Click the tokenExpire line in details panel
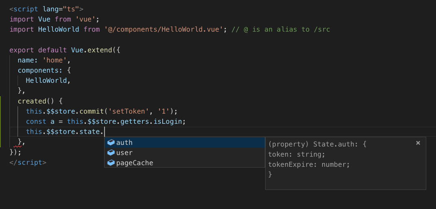Viewport: 436px width, 209px height. click(x=309, y=164)
